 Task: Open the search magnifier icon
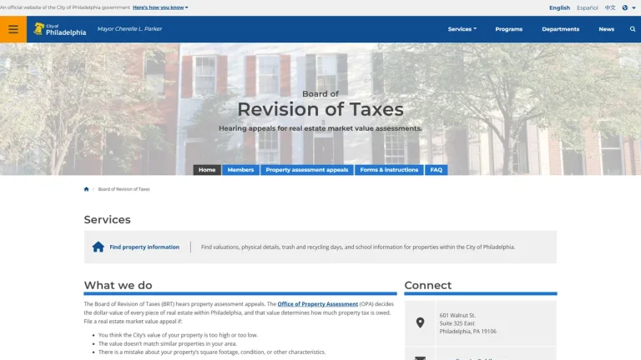(x=633, y=29)
